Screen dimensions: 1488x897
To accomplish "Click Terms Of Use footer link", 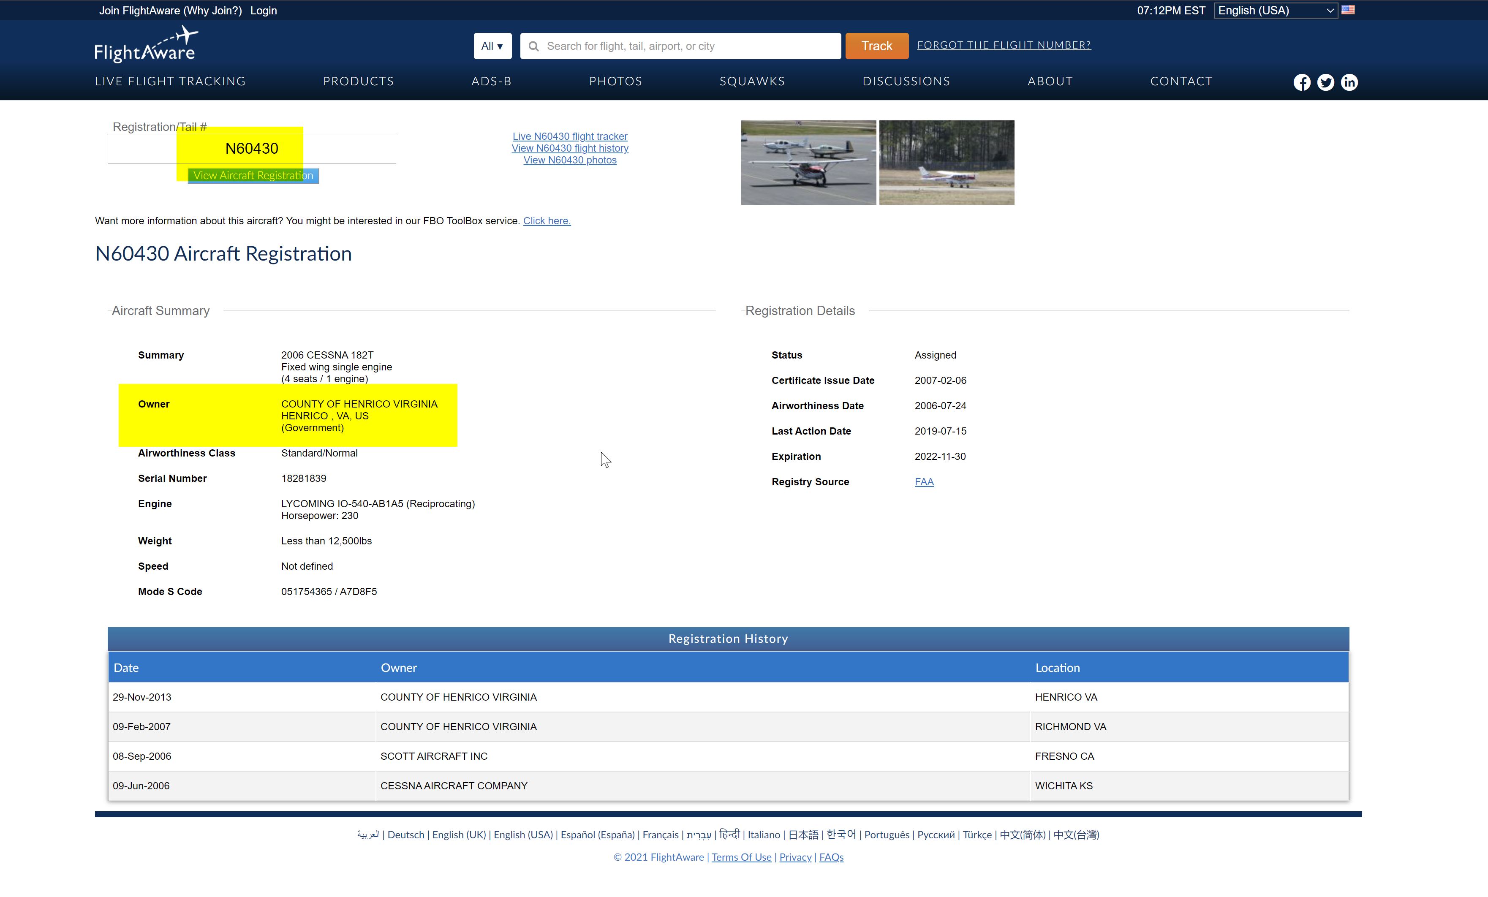I will [741, 857].
